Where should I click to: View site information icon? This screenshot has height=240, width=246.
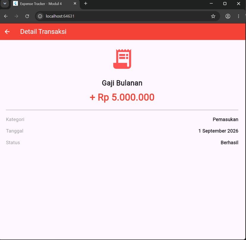click(40, 16)
